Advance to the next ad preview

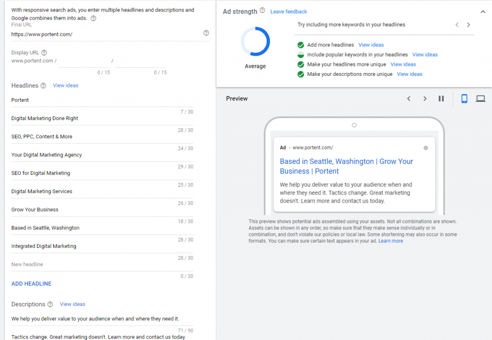pyautogui.click(x=425, y=99)
